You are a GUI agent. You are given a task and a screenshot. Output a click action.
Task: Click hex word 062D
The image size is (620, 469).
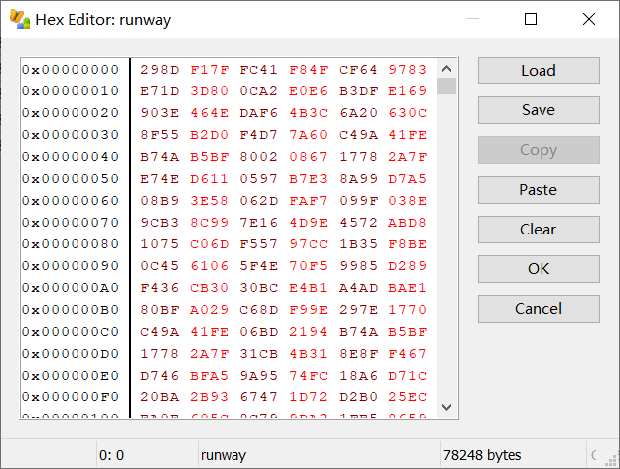pos(259,201)
